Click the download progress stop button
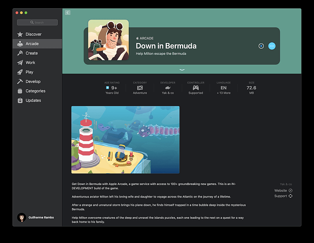Screen dimensions: 314x243 [x=261, y=46]
